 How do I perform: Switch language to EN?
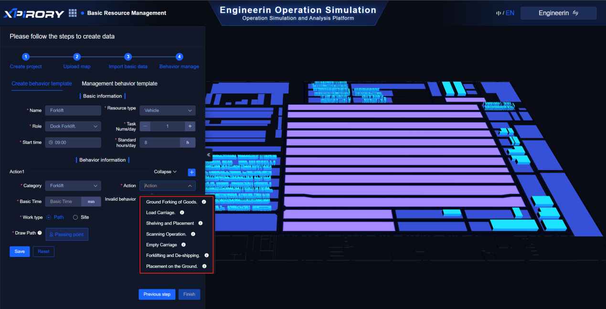pyautogui.click(x=510, y=13)
